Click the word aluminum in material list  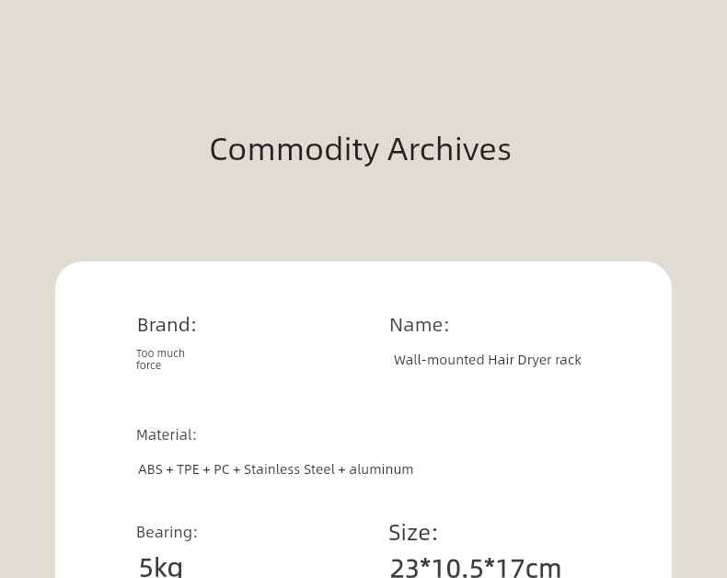(381, 469)
